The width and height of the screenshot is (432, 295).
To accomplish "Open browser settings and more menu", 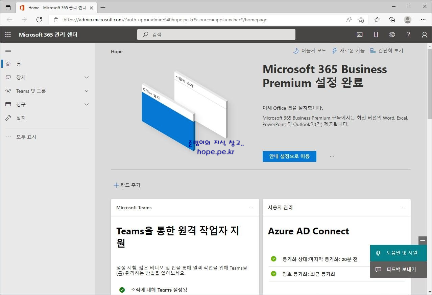I will (x=423, y=20).
